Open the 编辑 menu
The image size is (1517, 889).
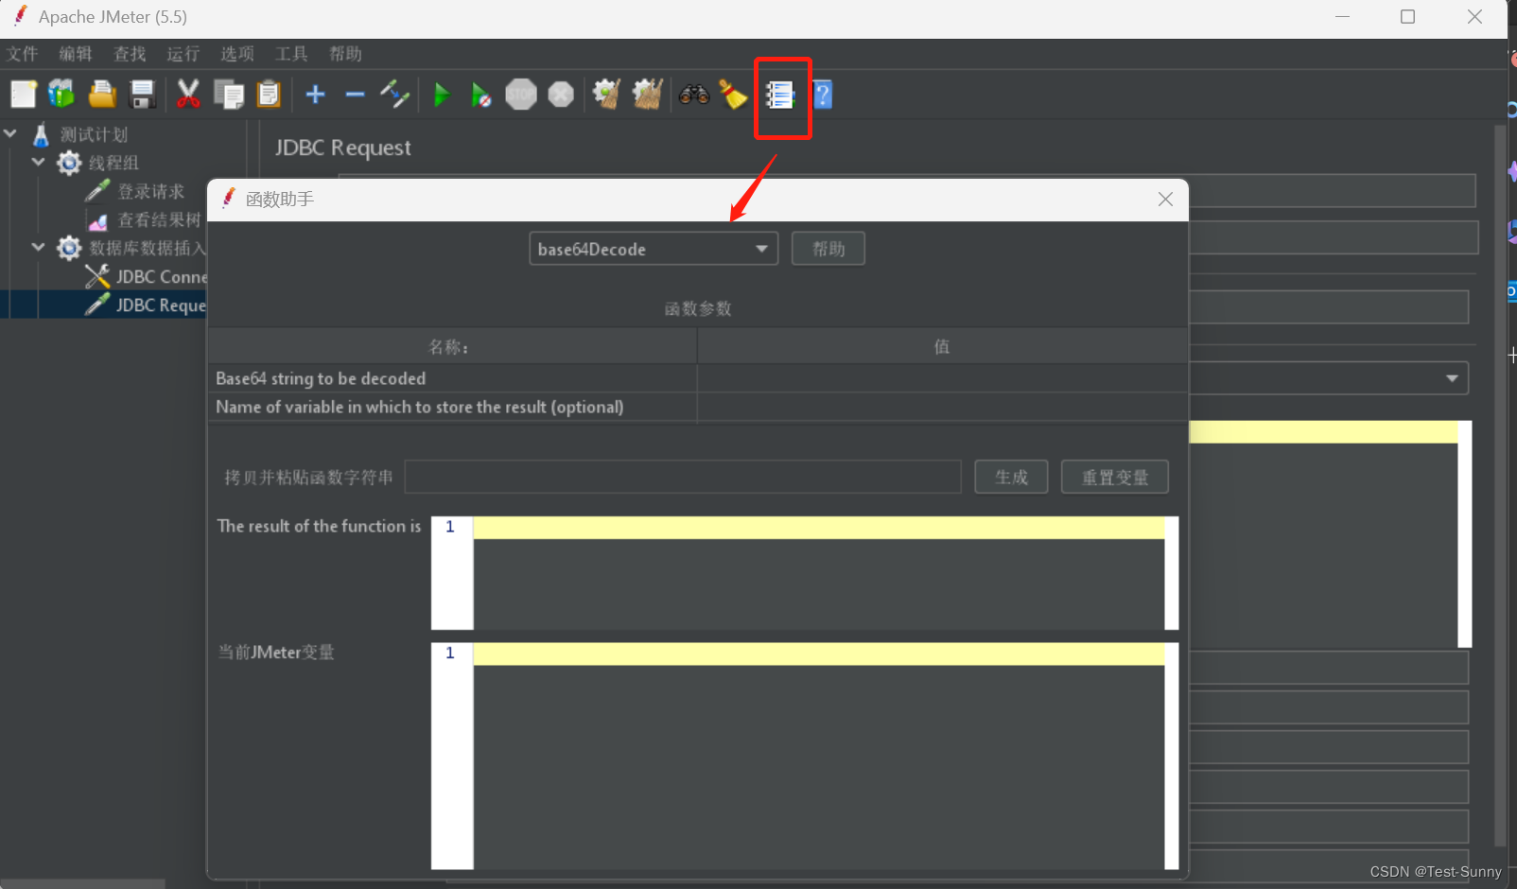76,54
